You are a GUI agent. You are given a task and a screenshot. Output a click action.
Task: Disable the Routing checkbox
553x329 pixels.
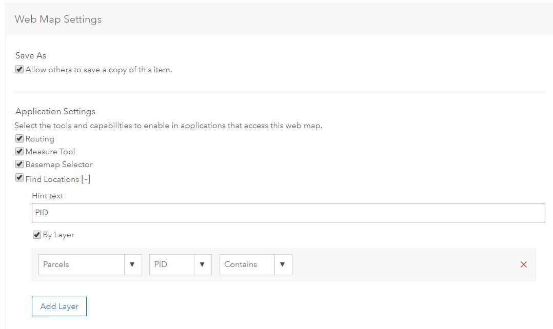coord(19,138)
